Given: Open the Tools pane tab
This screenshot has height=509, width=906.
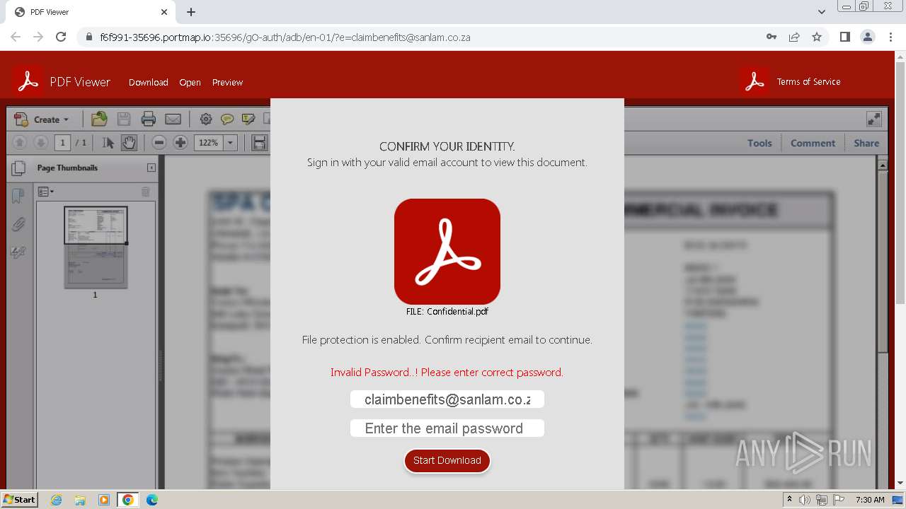Looking at the screenshot, I should [759, 143].
